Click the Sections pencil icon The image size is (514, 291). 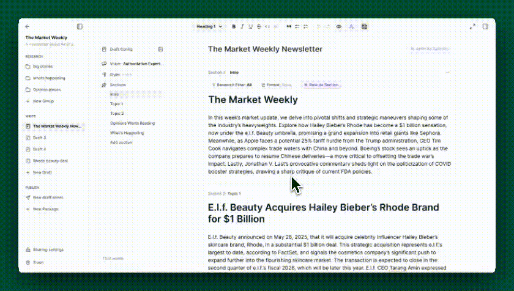coord(104,85)
